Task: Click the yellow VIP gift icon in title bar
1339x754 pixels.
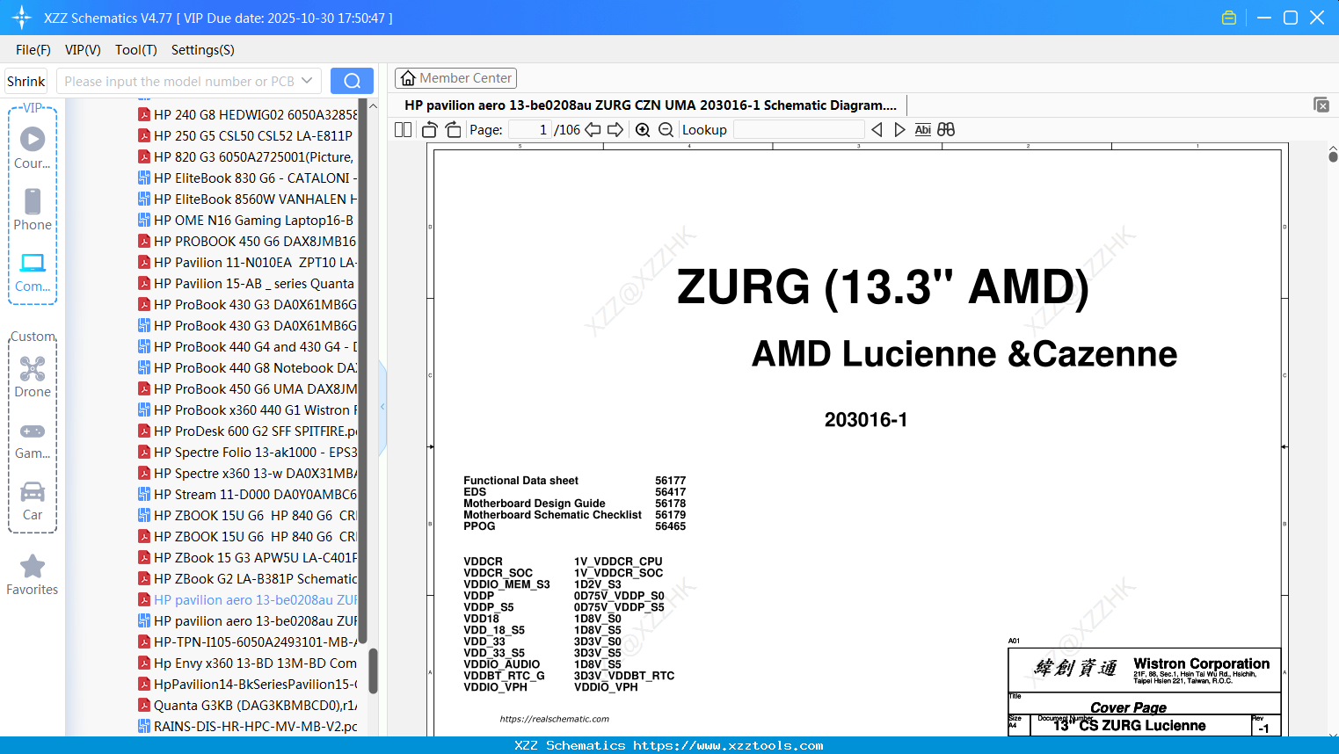Action: [1229, 18]
